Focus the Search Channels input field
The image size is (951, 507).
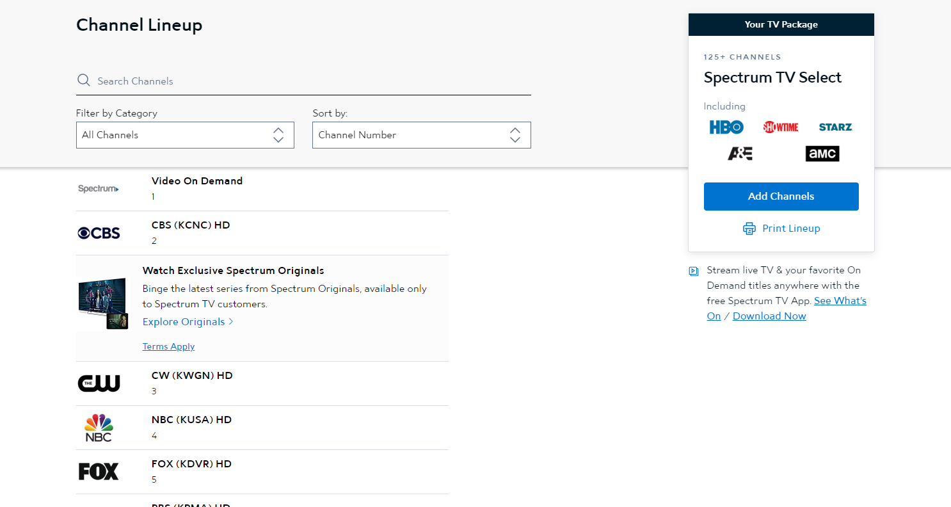point(307,81)
